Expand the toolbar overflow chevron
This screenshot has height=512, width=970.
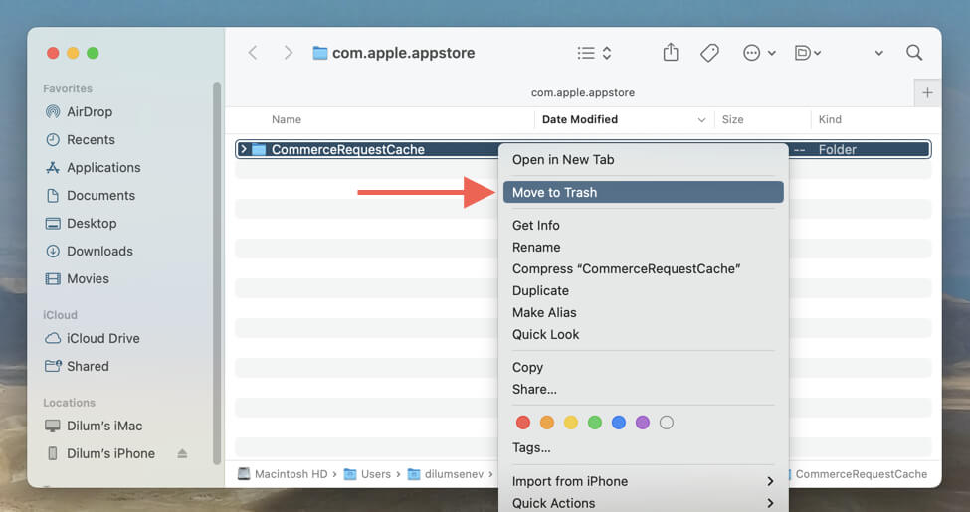click(x=878, y=53)
